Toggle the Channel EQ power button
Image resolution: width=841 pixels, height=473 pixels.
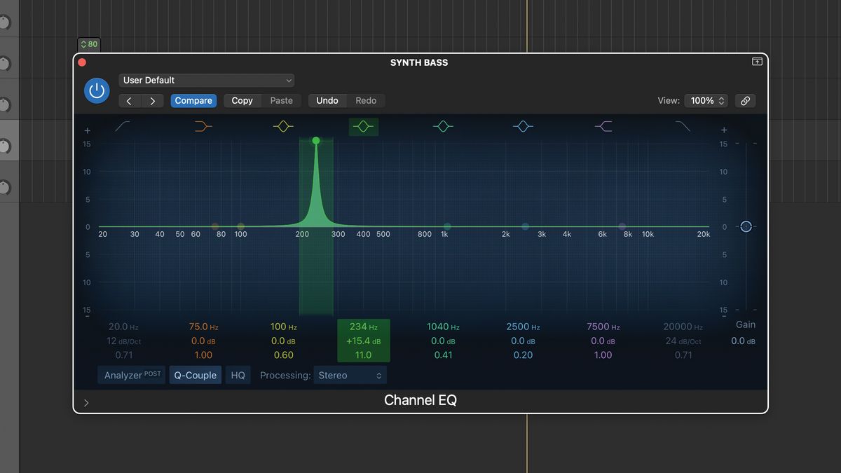[x=96, y=90]
